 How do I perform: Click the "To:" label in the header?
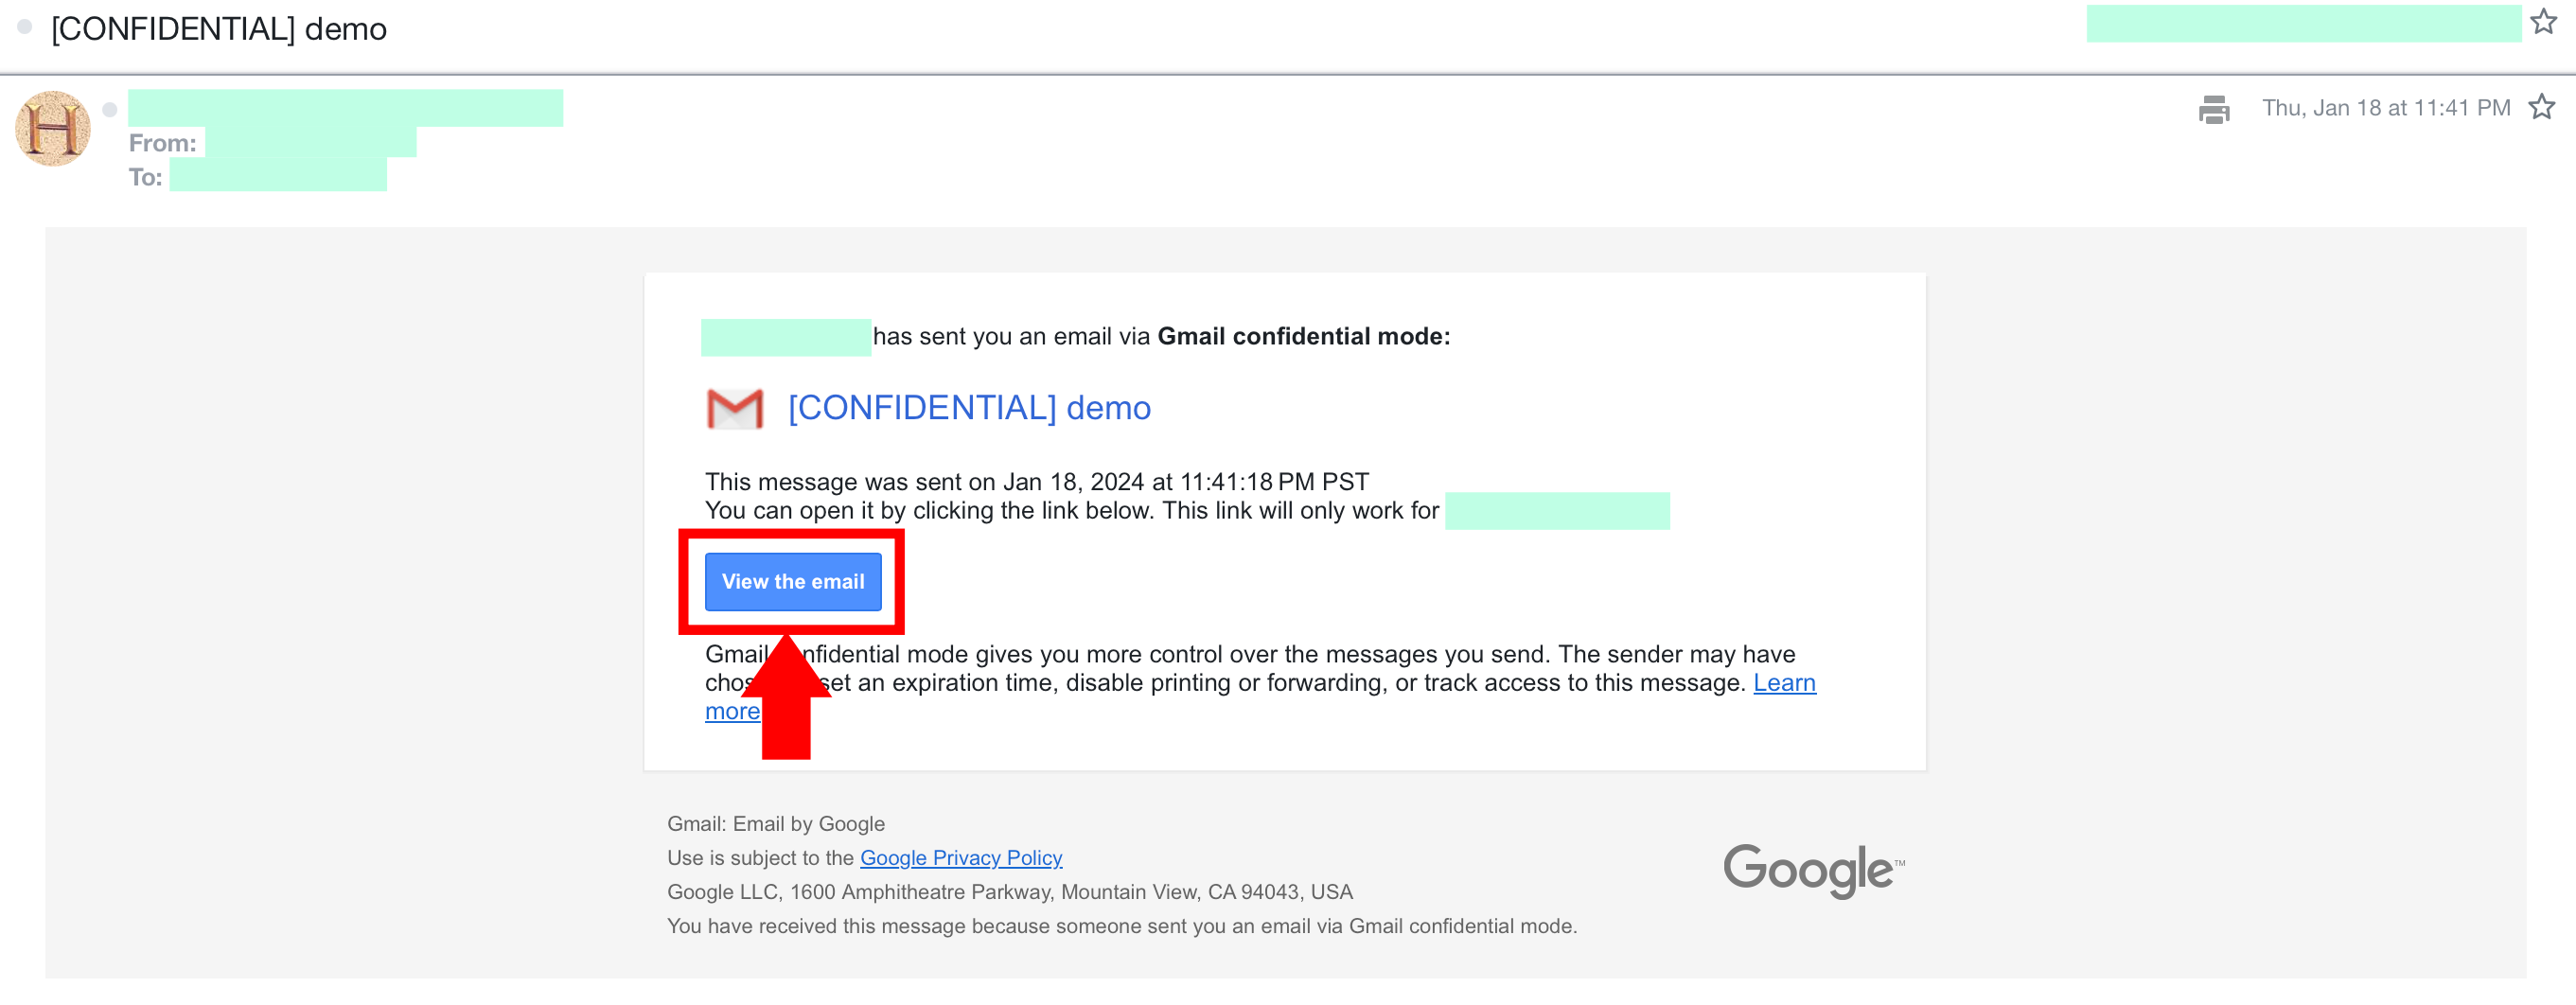pyautogui.click(x=146, y=177)
